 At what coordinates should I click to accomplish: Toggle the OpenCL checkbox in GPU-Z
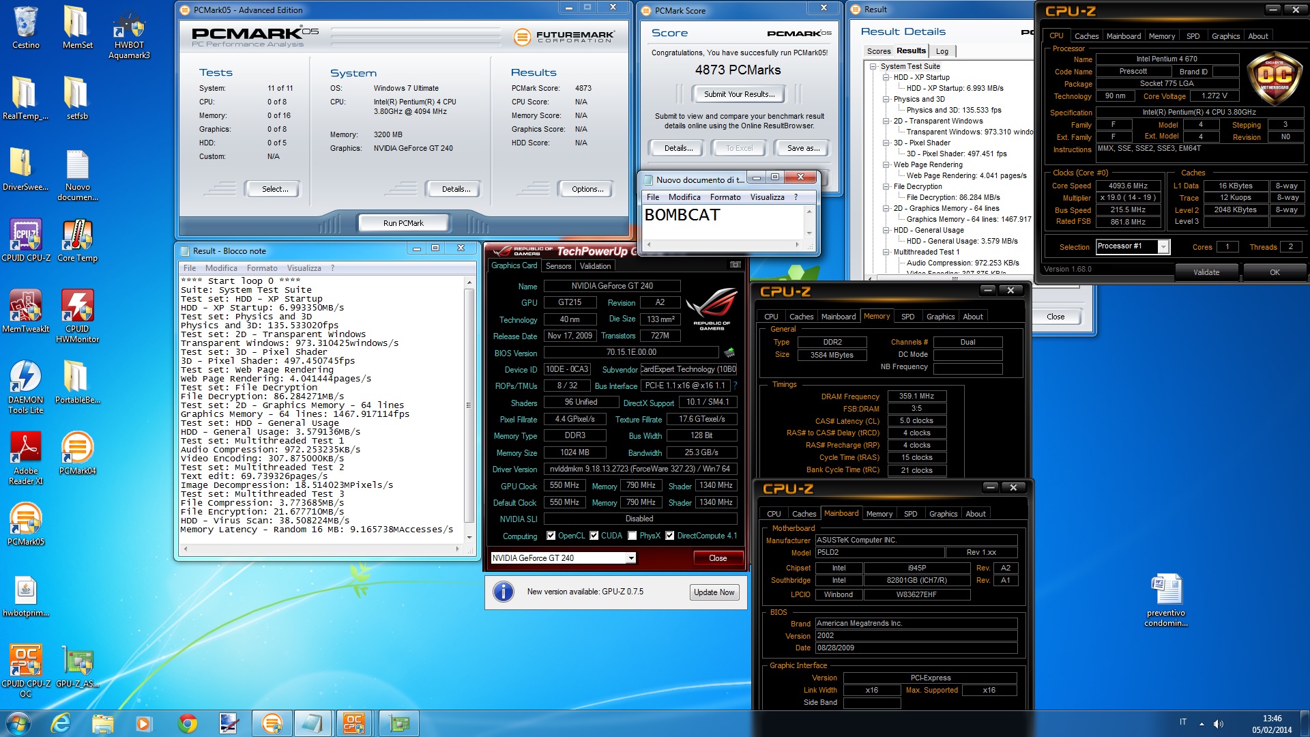point(551,536)
